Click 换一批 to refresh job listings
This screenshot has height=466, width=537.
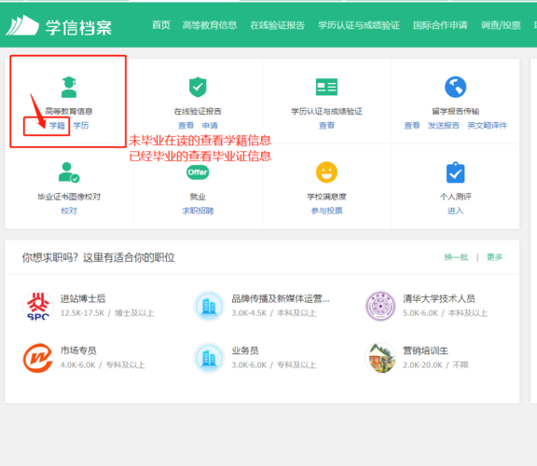tap(456, 257)
